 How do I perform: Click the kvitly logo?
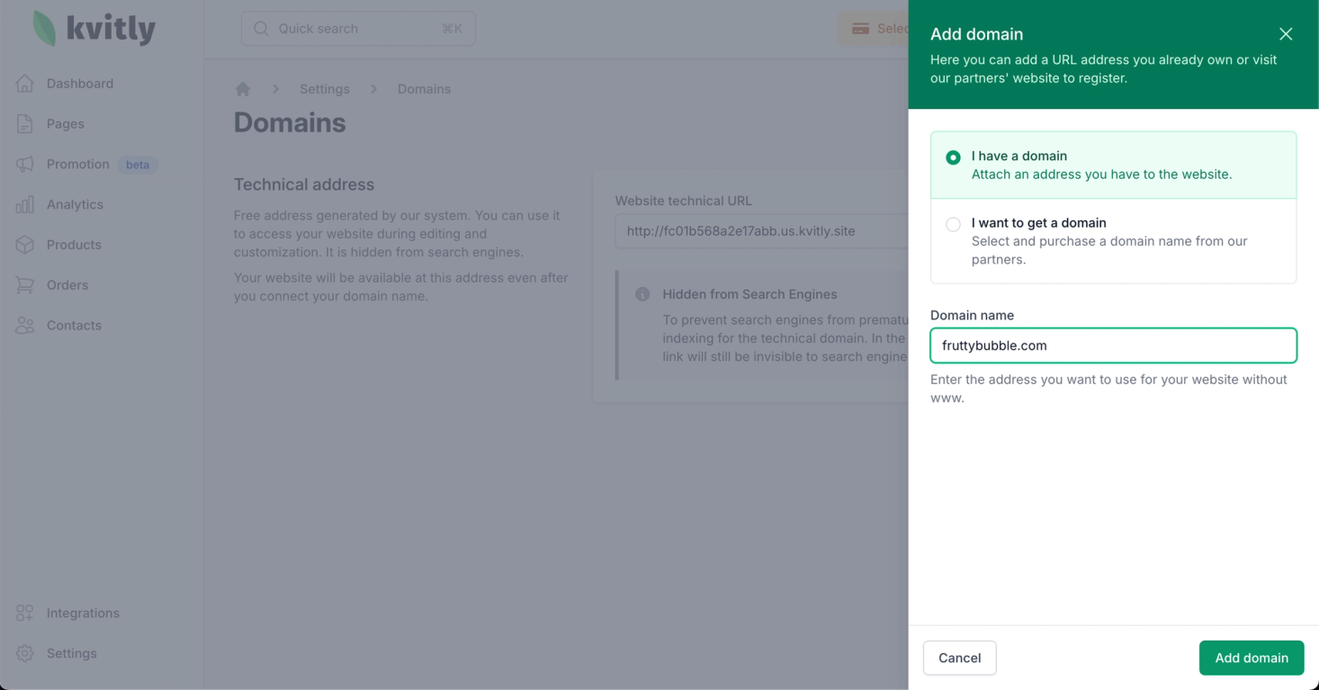click(94, 29)
